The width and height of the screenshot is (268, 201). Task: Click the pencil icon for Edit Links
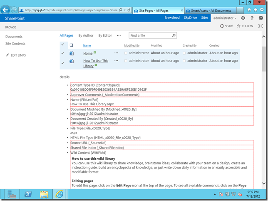coord(7,55)
